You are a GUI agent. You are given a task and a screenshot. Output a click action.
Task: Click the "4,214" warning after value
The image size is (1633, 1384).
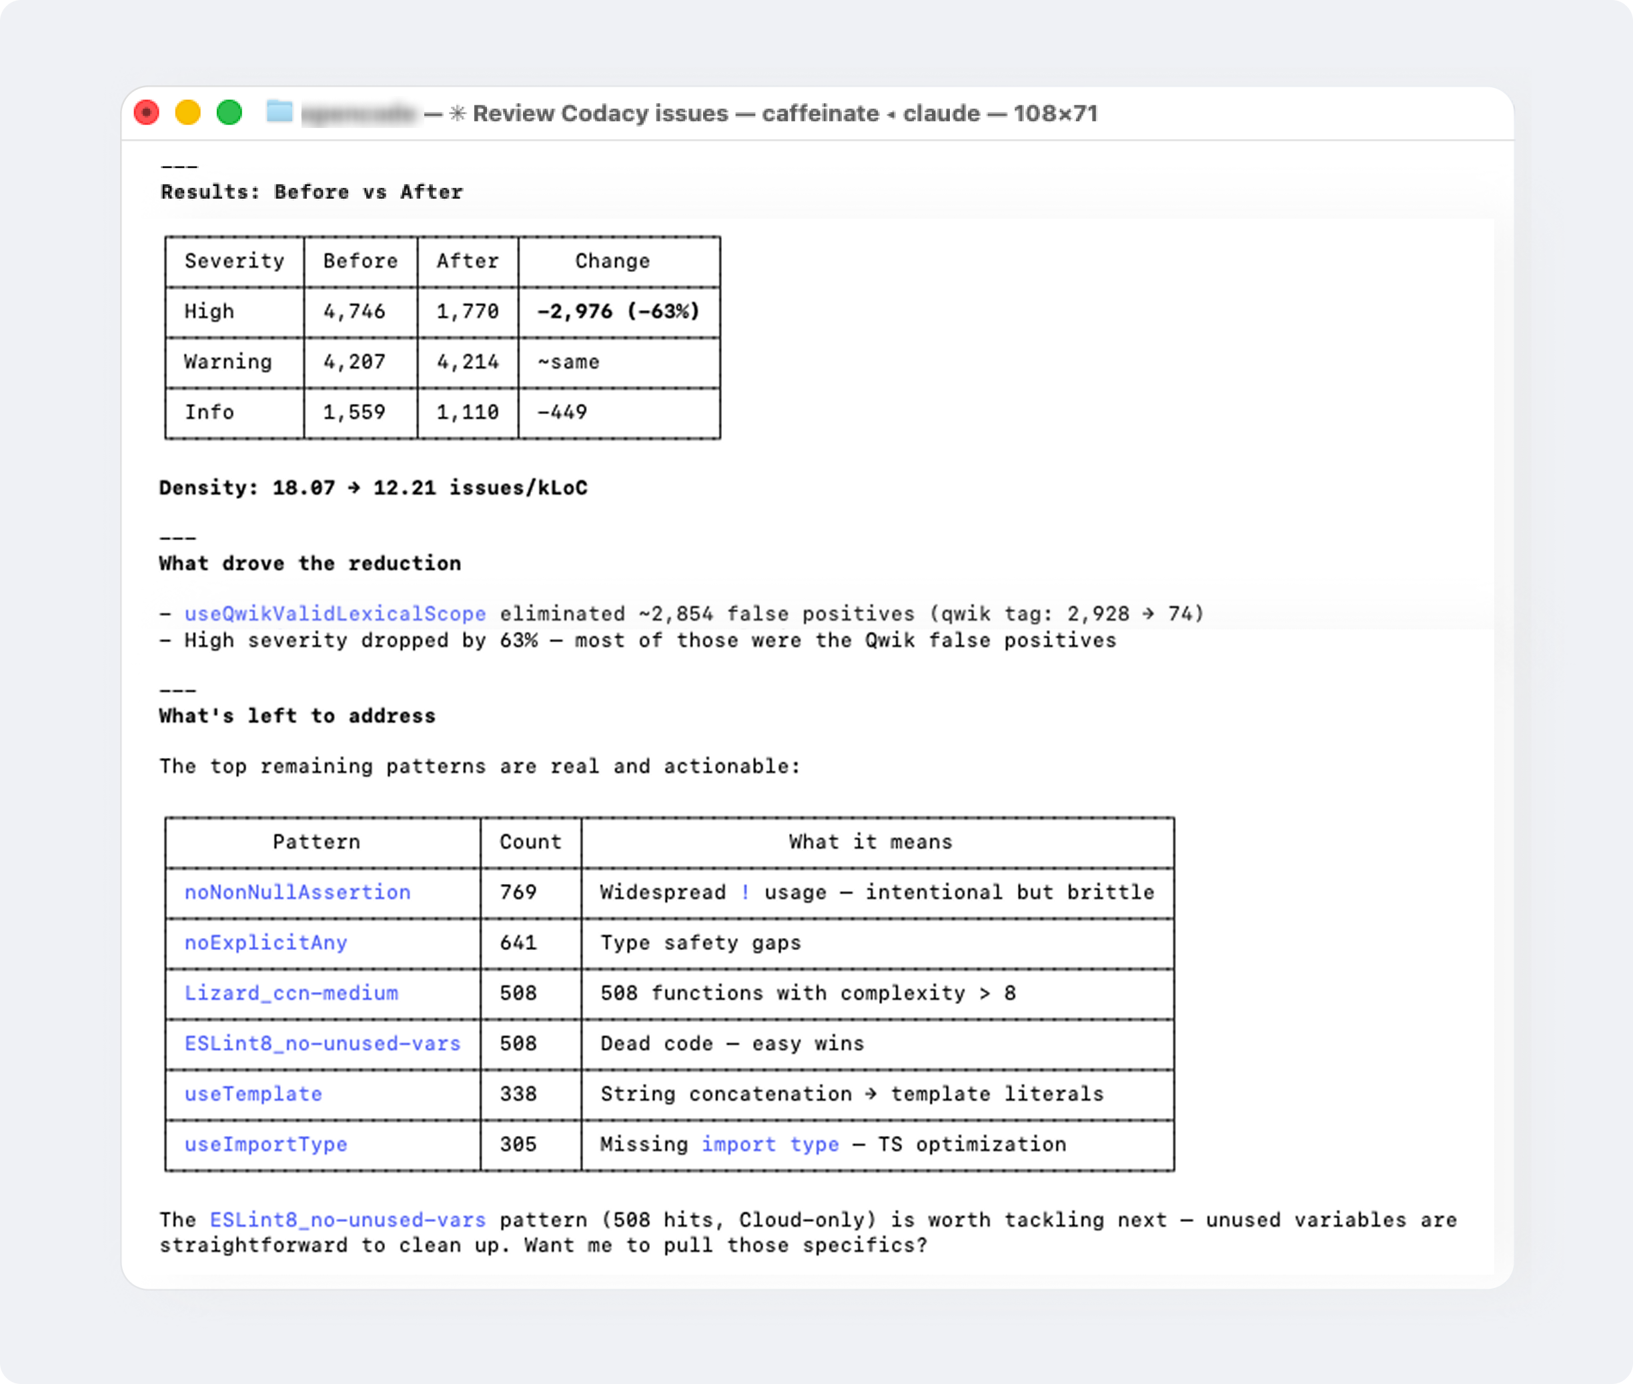click(468, 362)
